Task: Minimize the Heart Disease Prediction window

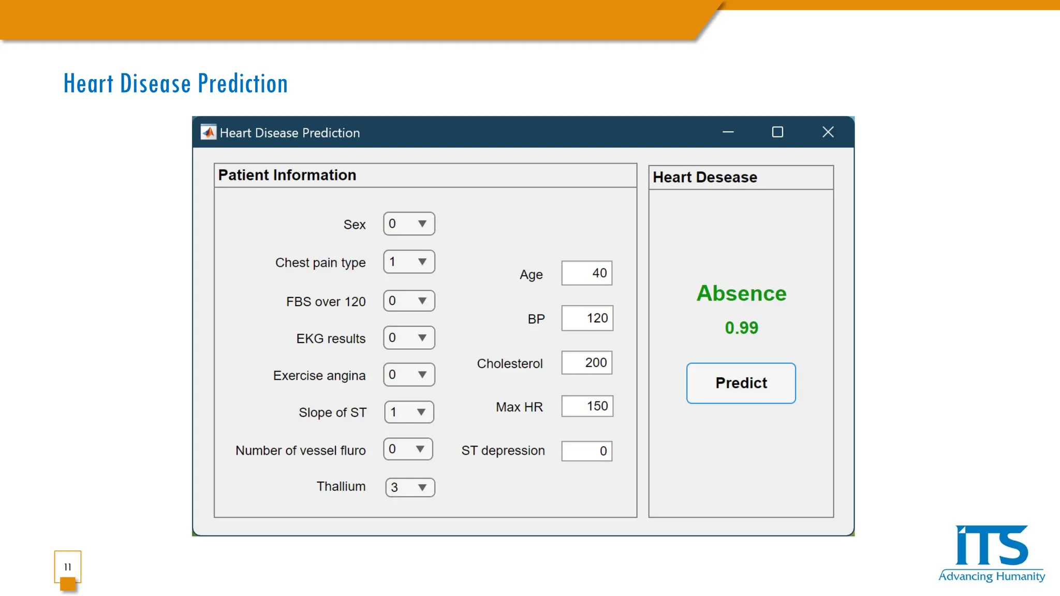Action: coord(728,132)
